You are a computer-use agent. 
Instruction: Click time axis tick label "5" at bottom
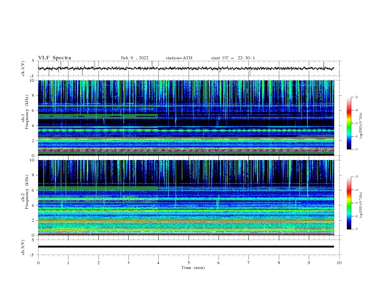[189, 263]
